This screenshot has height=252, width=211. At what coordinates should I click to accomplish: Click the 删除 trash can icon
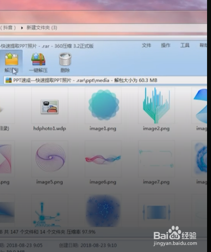[65, 59]
